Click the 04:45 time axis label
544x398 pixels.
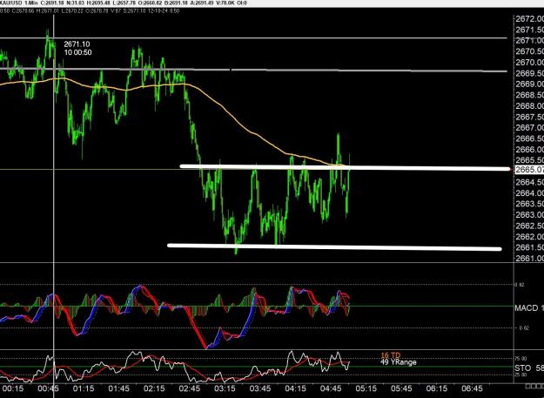pos(331,388)
